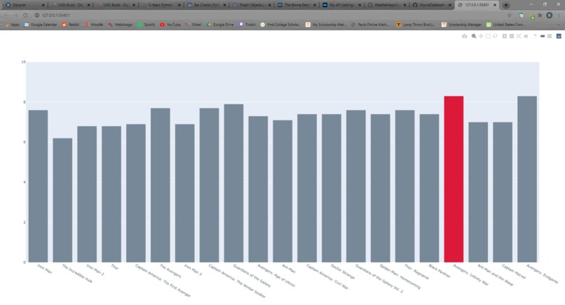Open the Extensions puzzle icon
Viewport: 565px width, 305px height.
point(540,15)
